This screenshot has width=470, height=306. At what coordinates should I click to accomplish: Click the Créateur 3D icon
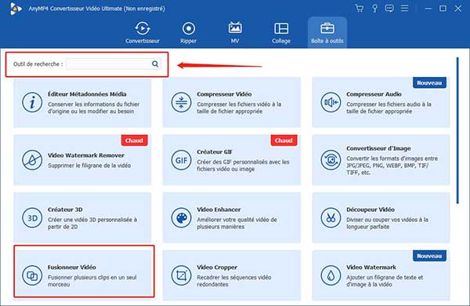32,217
